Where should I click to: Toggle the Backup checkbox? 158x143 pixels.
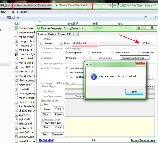click(x=42, y=43)
